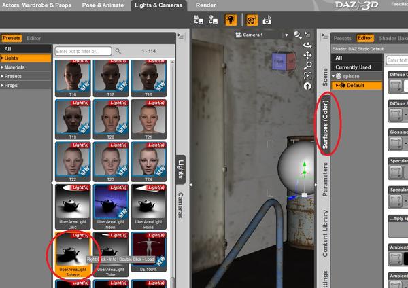Click the orange camera-view toolbar icon
The image size is (408, 288).
[252, 20]
